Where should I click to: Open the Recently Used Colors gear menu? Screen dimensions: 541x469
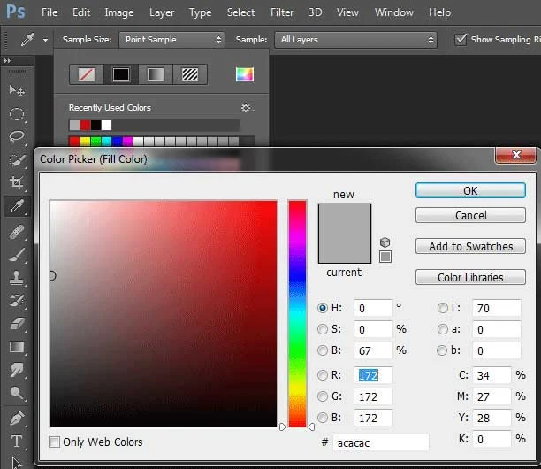[247, 108]
